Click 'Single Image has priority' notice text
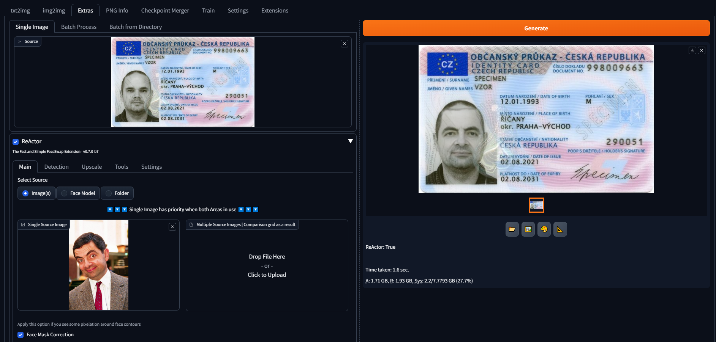Image resolution: width=716 pixels, height=342 pixels. pos(183,210)
